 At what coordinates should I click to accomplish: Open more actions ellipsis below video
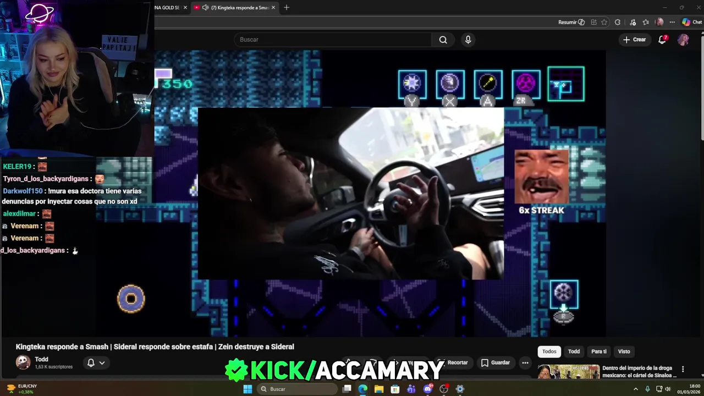point(525,362)
